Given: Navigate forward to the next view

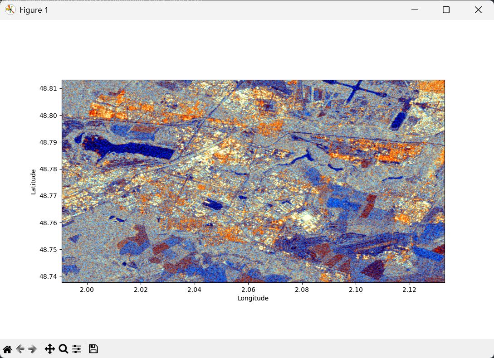Looking at the screenshot, I should tap(32, 348).
